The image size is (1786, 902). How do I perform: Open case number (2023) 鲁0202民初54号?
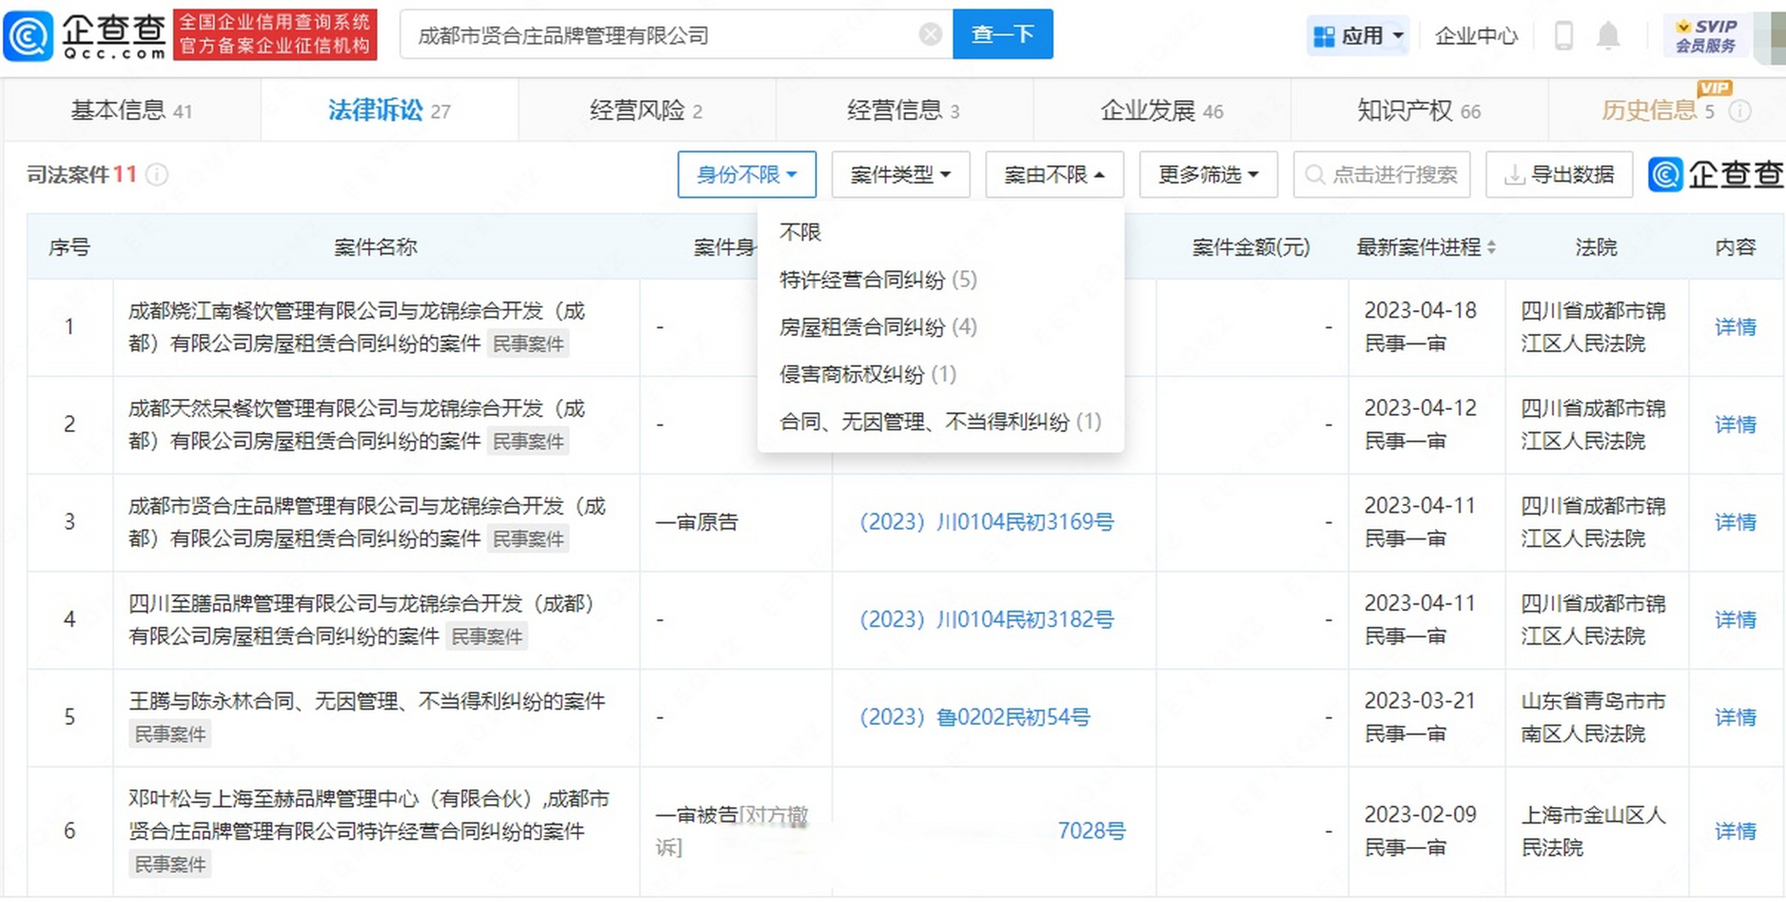tap(974, 717)
